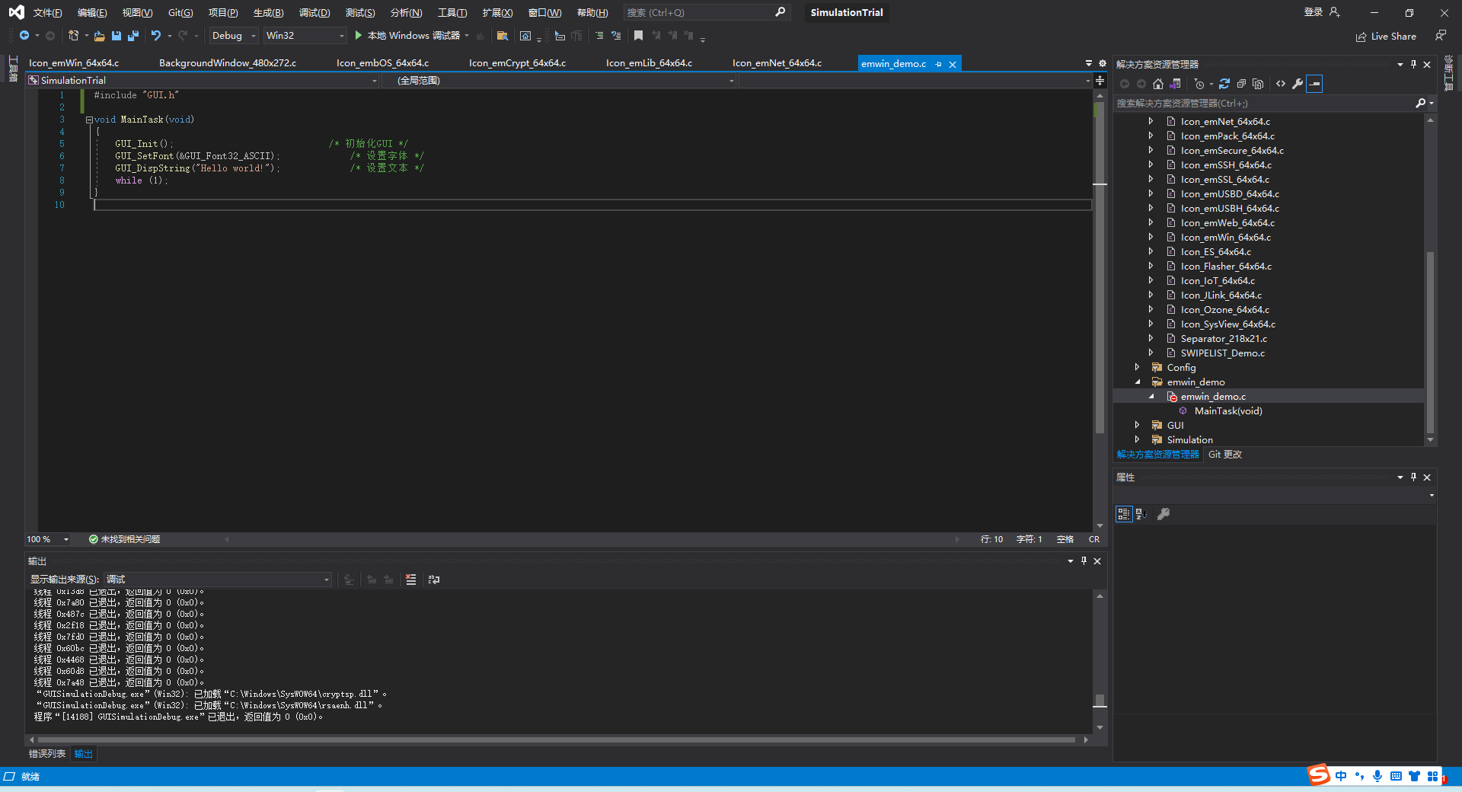Viewport: 1462px width, 792px height.
Task: Click the Navigate Backward toolbar arrow
Action: tap(24, 36)
